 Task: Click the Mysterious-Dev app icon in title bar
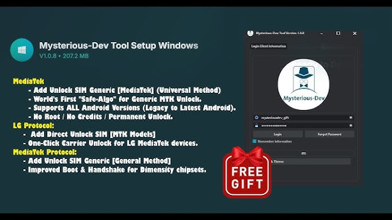(x=251, y=33)
